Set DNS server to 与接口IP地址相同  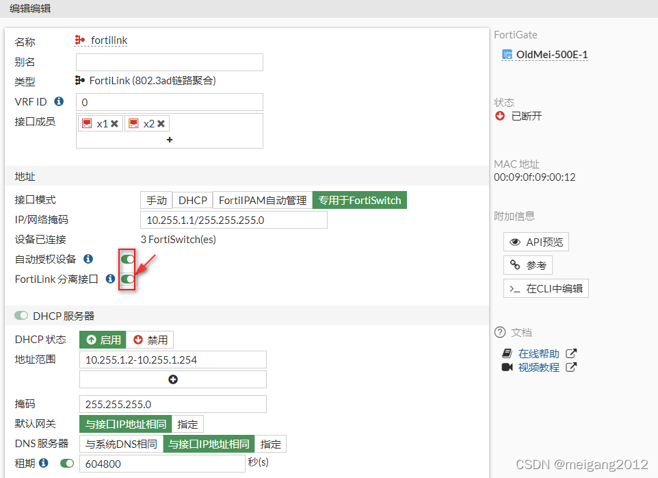coord(209,444)
